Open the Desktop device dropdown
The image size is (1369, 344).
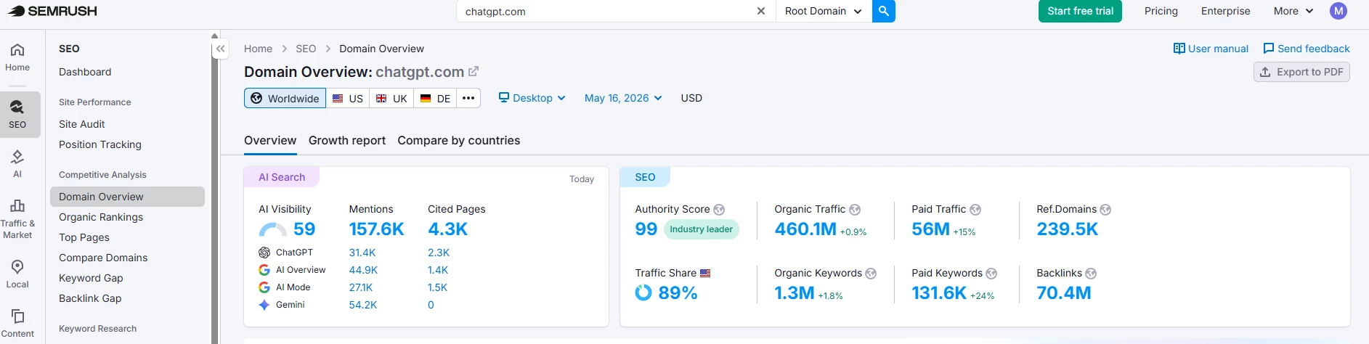click(x=532, y=98)
